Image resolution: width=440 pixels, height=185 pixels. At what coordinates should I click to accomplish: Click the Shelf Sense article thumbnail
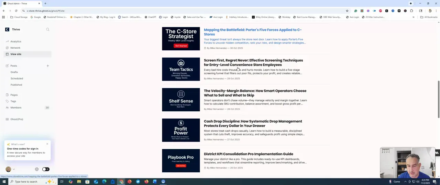(x=181, y=100)
